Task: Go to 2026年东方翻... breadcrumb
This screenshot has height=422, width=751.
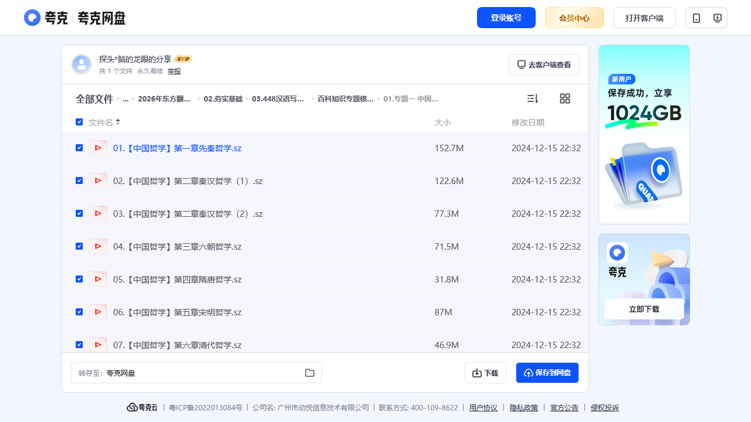Action: pos(164,99)
